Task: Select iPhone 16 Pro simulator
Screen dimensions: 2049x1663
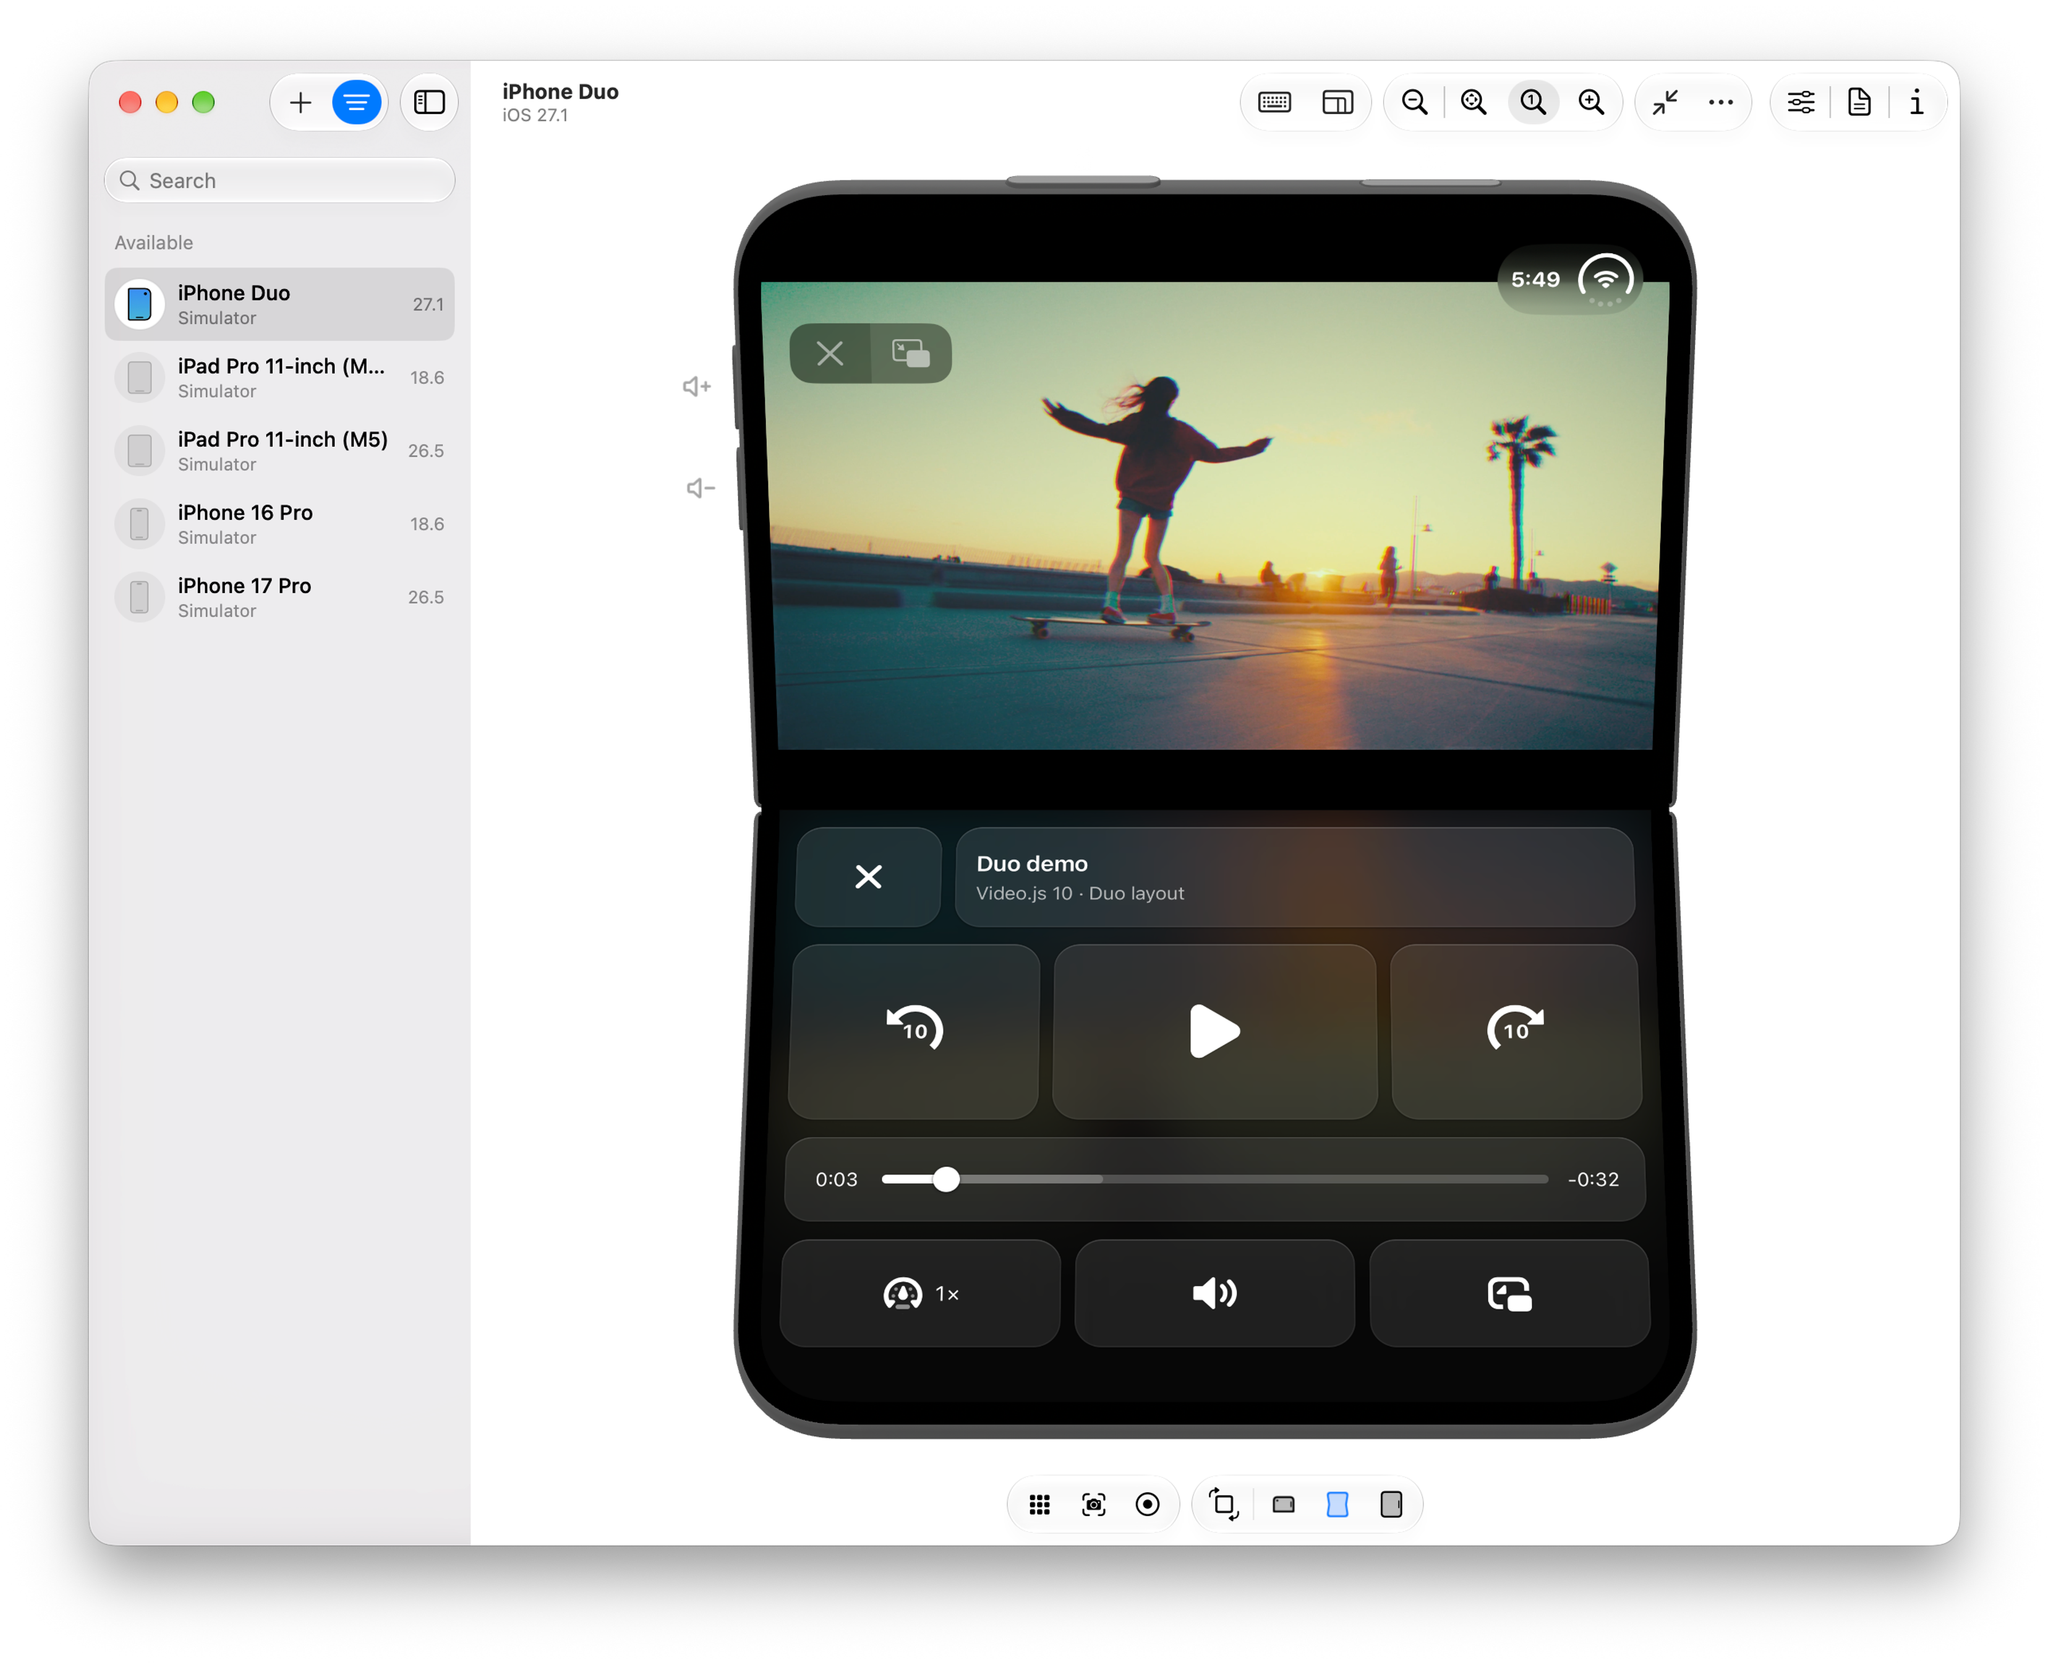Action: coord(279,524)
